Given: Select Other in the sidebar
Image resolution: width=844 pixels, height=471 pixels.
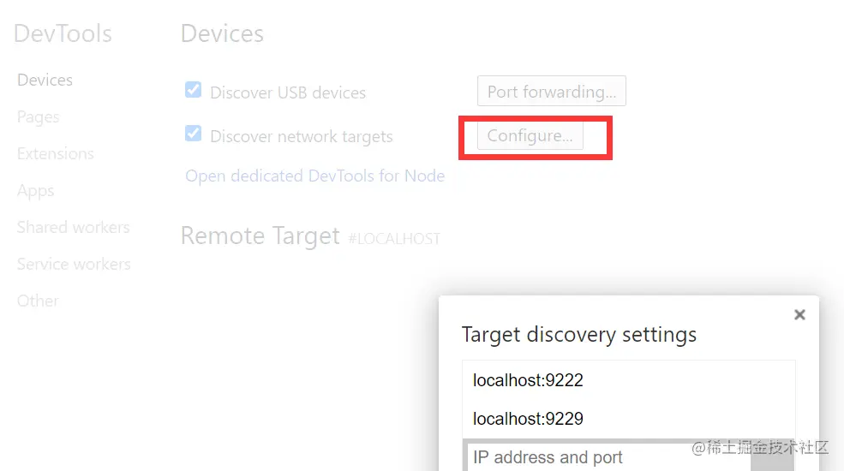Looking at the screenshot, I should (x=38, y=301).
